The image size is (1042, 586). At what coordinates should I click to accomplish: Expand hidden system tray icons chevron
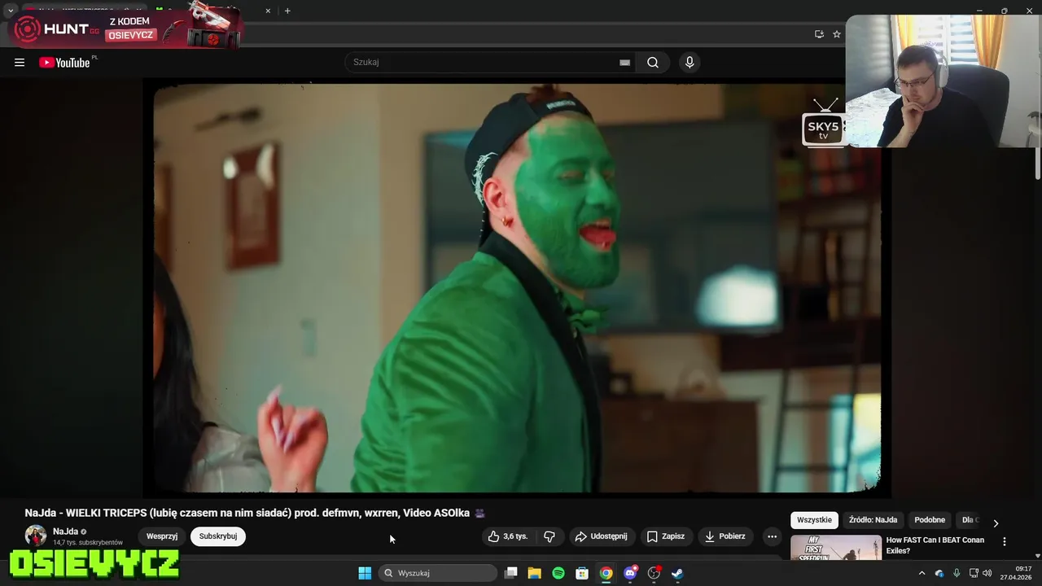pos(922,573)
